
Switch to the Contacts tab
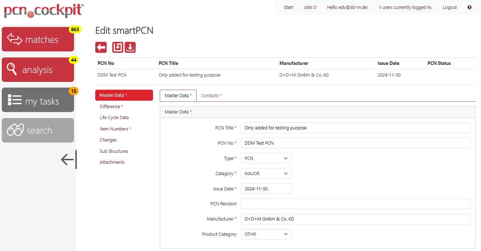[x=211, y=95]
